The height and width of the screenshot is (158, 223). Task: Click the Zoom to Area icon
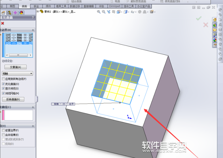(104, 12)
